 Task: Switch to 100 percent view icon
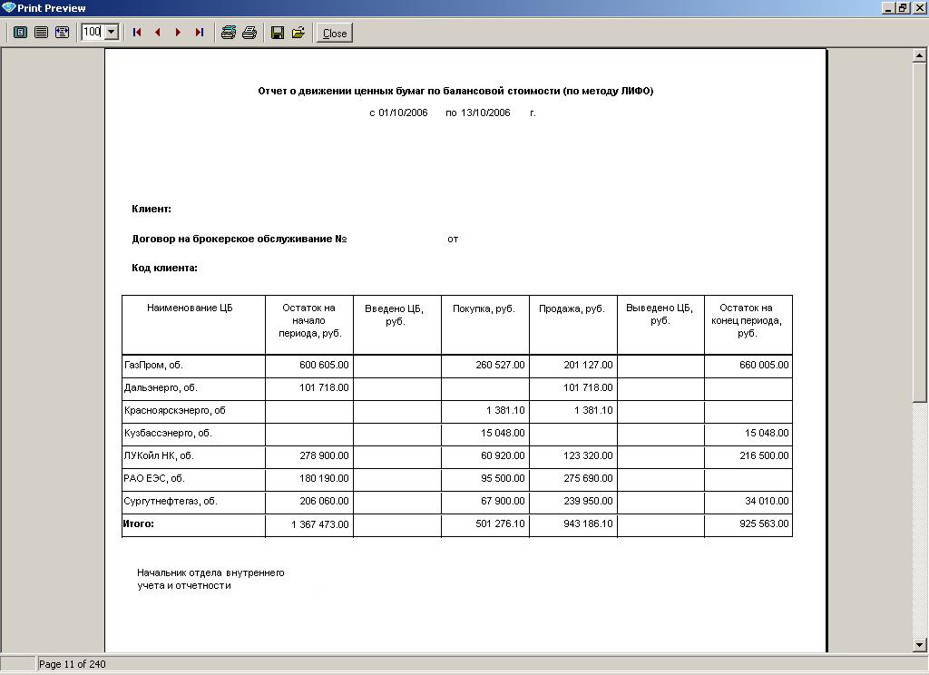41,32
